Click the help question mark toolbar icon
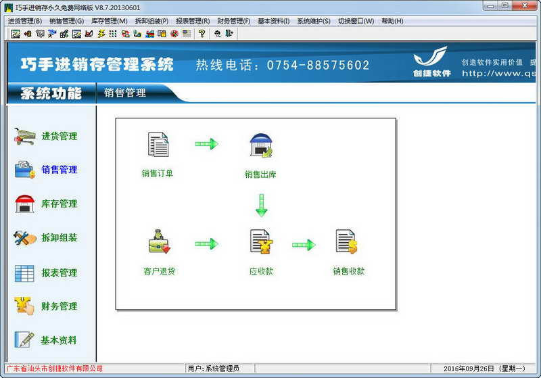The width and height of the screenshot is (541, 378). click(x=202, y=33)
